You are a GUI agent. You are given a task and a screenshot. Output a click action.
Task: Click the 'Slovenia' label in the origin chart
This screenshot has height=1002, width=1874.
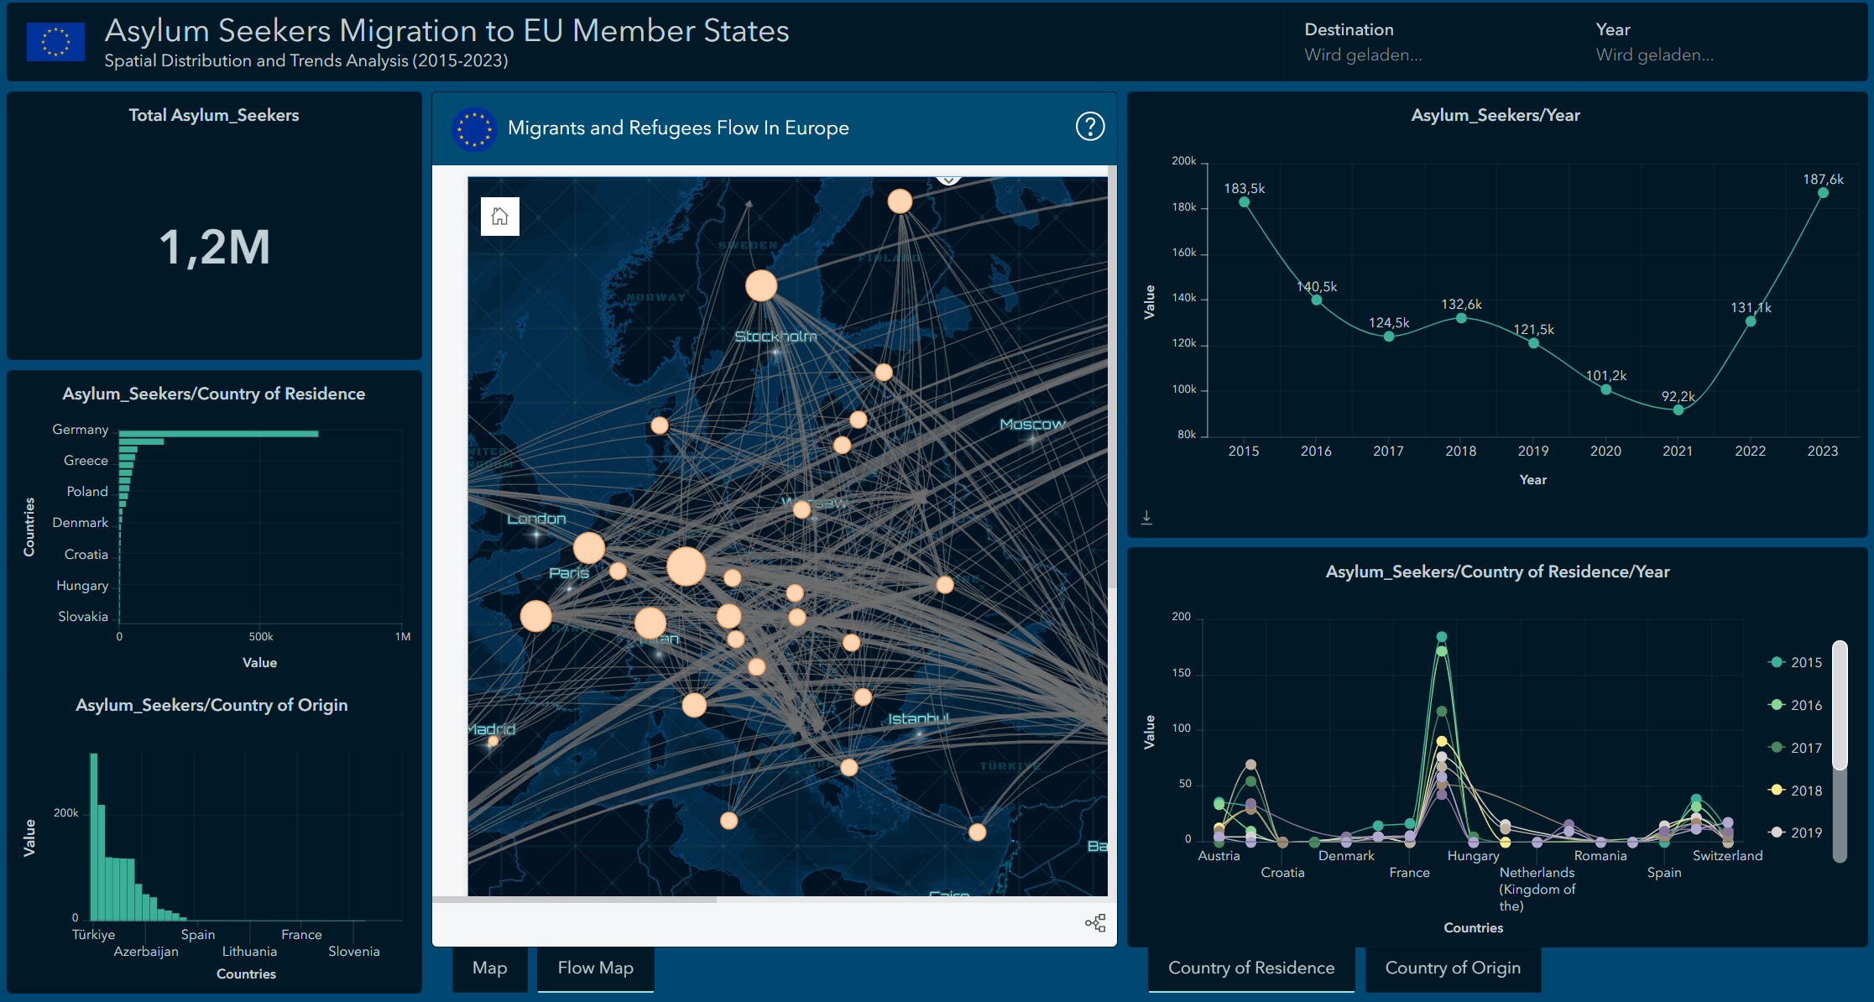[x=354, y=952]
